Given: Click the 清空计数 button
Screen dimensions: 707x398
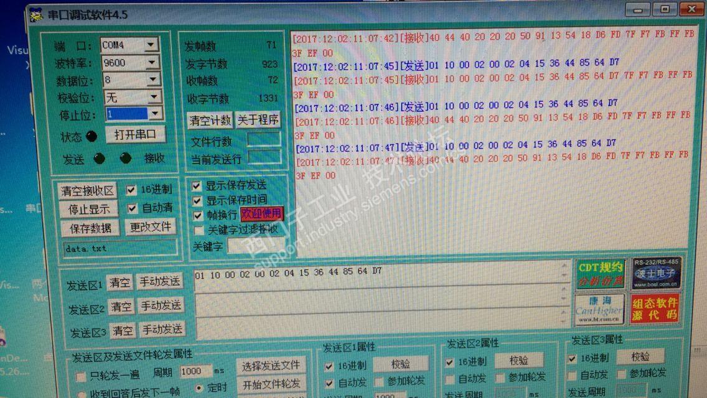Looking at the screenshot, I should tap(210, 121).
